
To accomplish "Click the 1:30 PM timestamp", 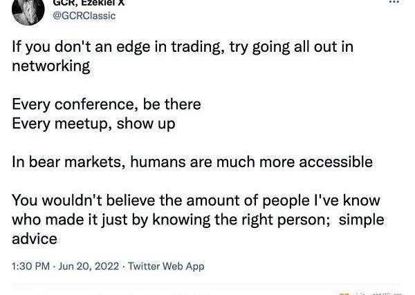I will pyautogui.click(x=30, y=266).
